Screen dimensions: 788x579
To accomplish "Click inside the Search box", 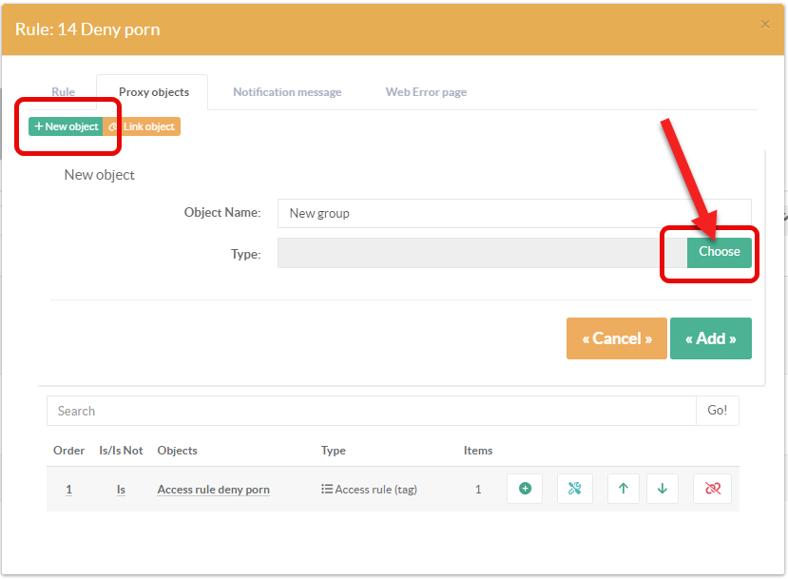I will (371, 411).
